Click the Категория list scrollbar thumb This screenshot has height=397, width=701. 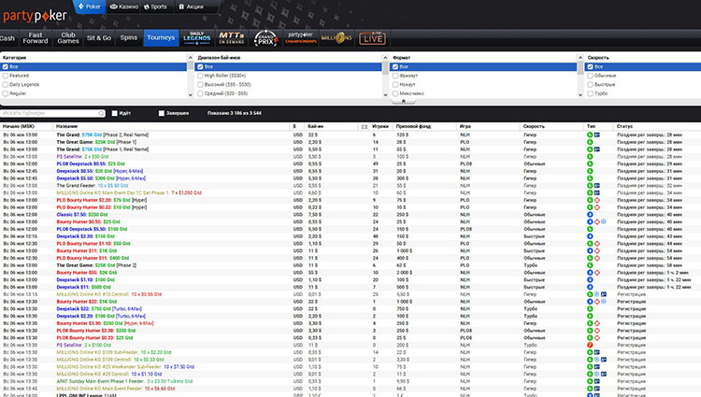pyautogui.click(x=191, y=66)
